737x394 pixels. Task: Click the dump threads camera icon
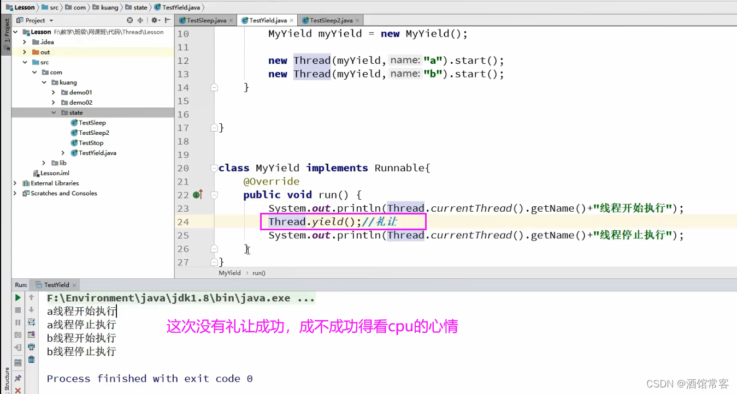click(18, 335)
